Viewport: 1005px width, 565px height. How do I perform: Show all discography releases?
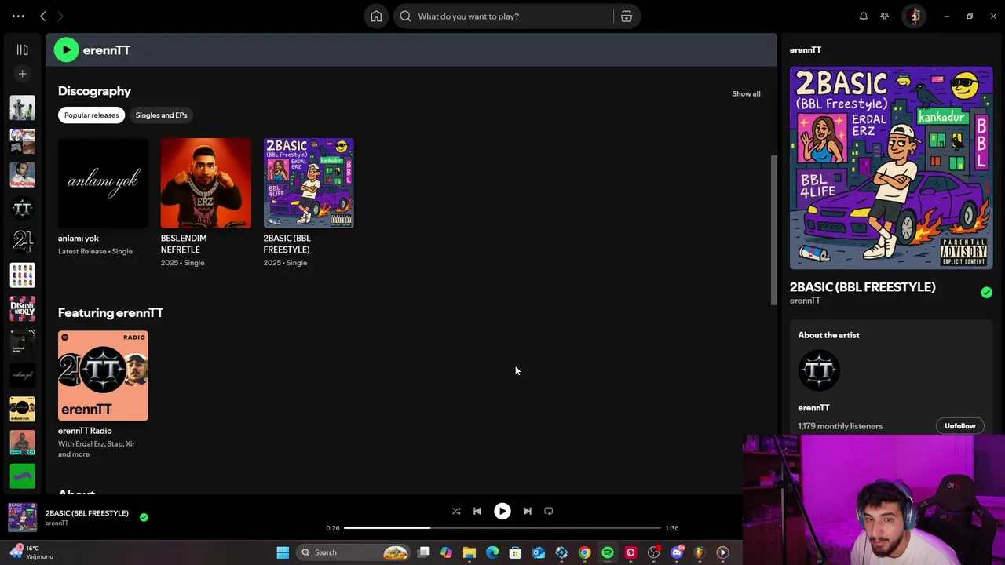pyautogui.click(x=746, y=93)
